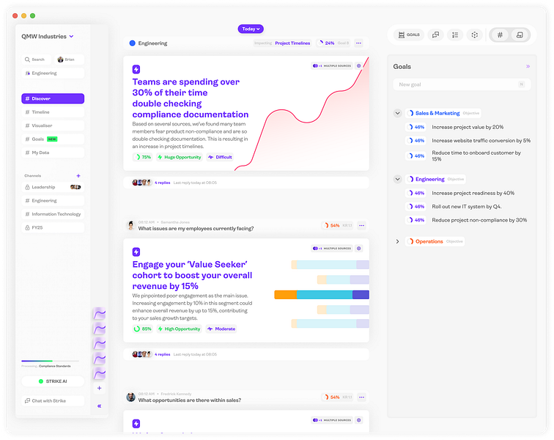
Task: Open the numbered list toolbar icon
Action: [x=455, y=34]
